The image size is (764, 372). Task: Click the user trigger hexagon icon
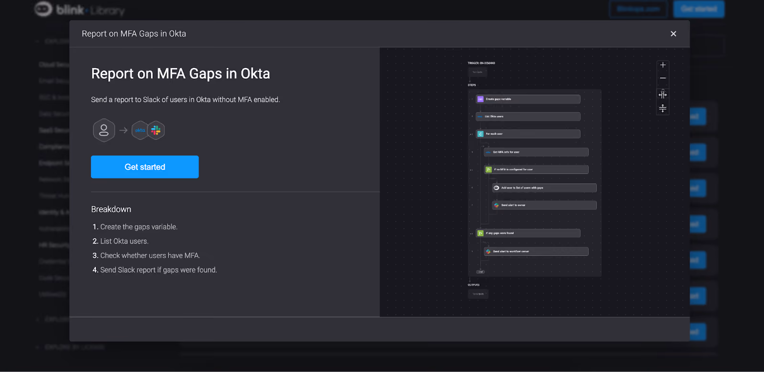[104, 130]
